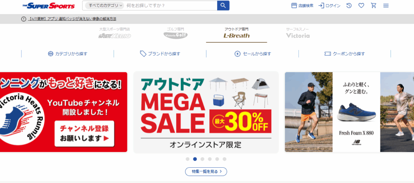The width and height of the screenshot is (414, 183).
Task: Open the hamburger menu icon
Action: pos(386,6)
